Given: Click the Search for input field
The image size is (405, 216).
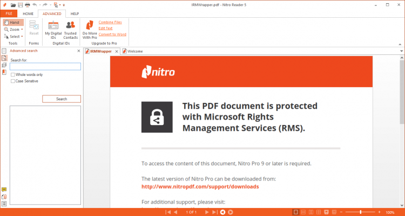Looking at the screenshot, I should click(45, 66).
